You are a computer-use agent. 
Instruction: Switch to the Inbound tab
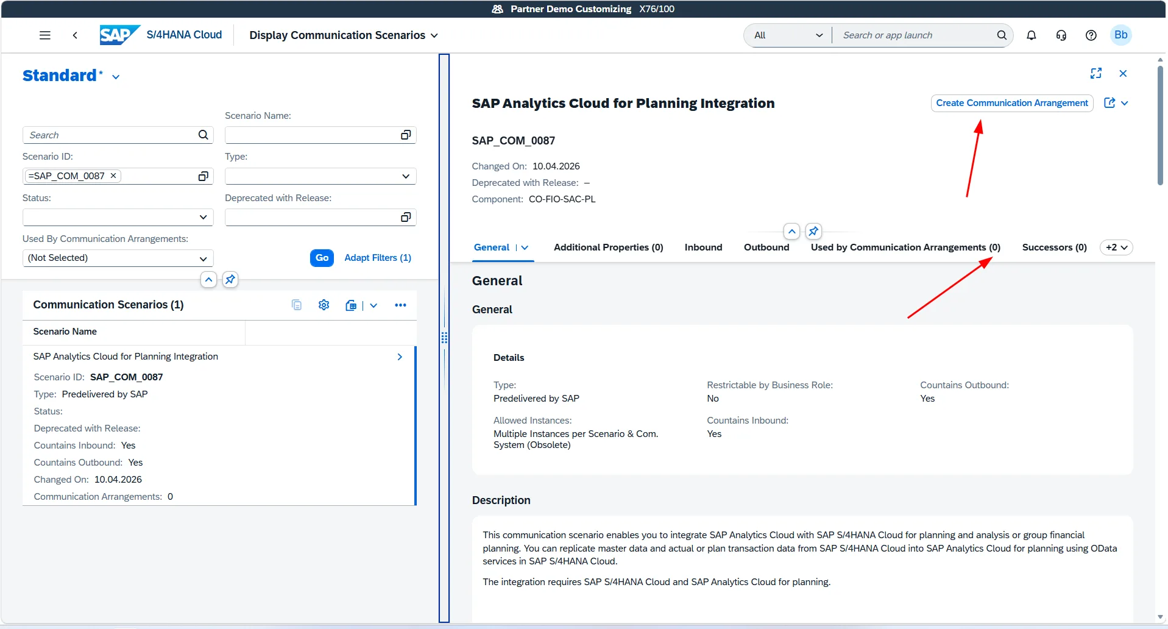(703, 247)
